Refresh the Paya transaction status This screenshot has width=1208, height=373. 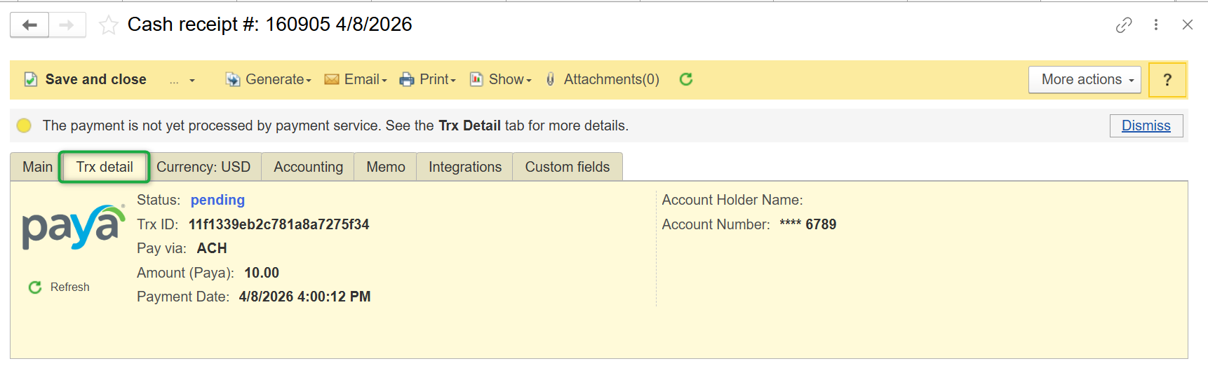pyautogui.click(x=60, y=287)
